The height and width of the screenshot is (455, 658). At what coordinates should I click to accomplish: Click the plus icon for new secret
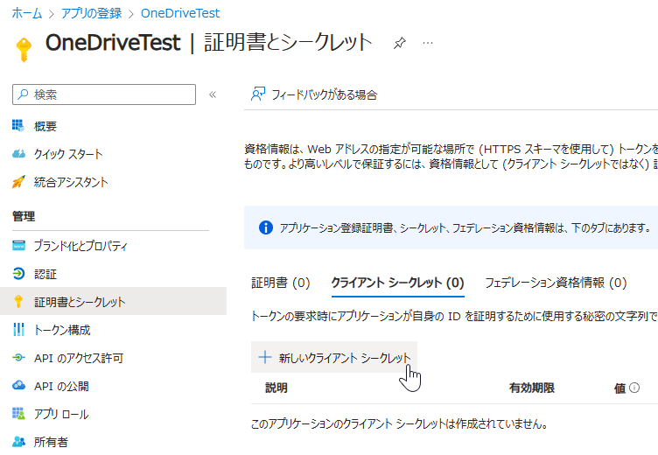265,357
